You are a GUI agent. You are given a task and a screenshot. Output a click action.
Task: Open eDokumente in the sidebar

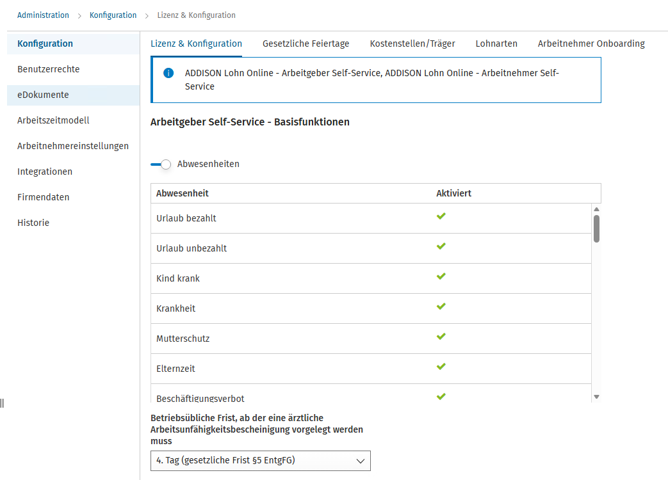tap(73, 95)
